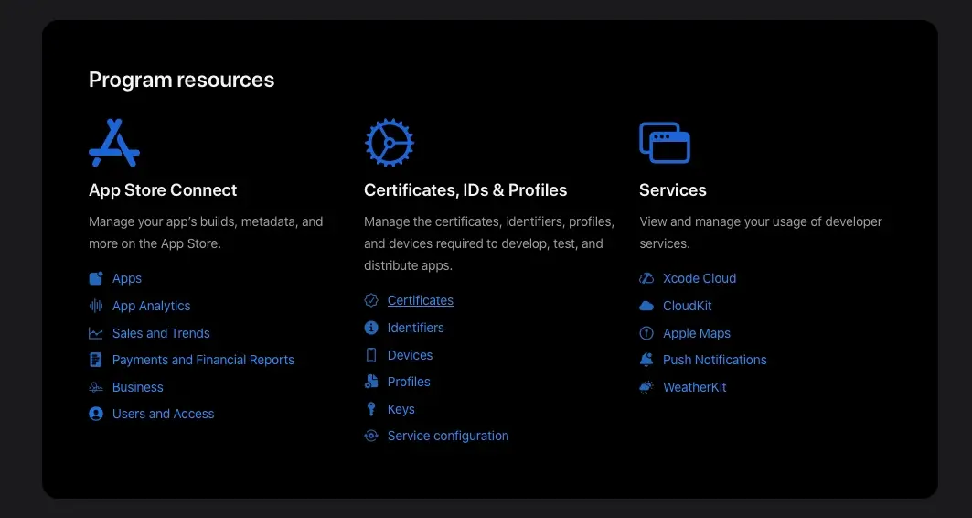This screenshot has height=518, width=972.
Task: Open the CloudKit link
Action: pyautogui.click(x=688, y=306)
